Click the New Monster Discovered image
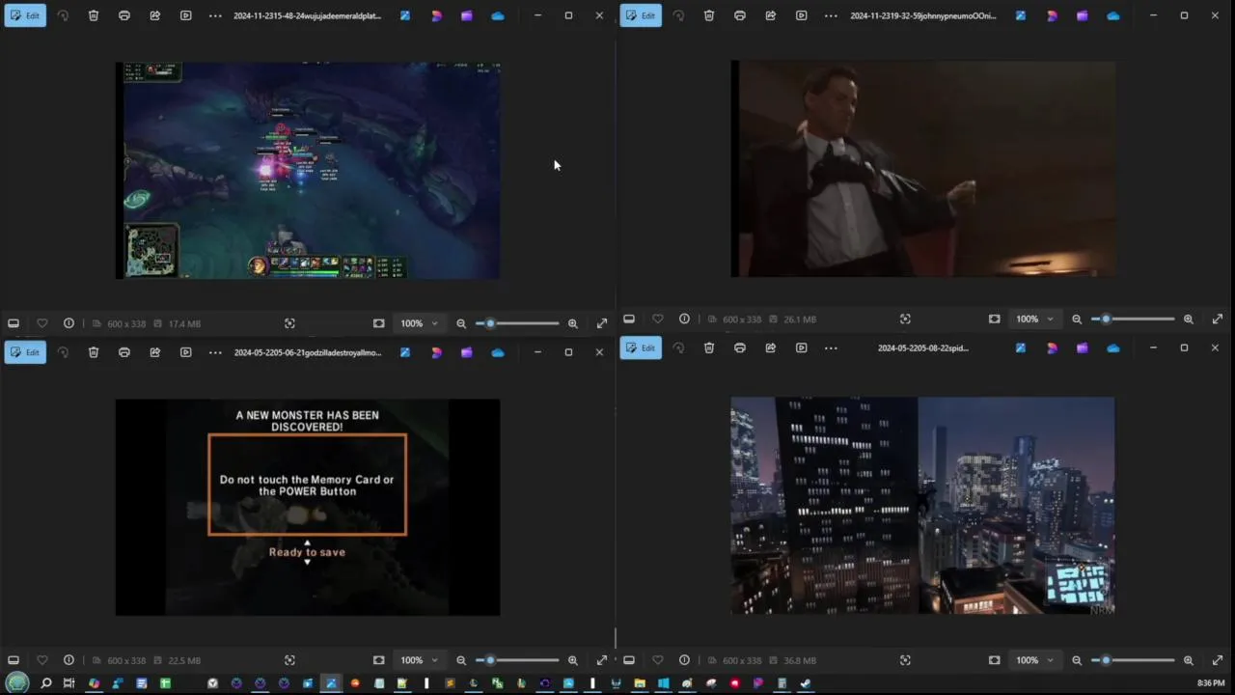This screenshot has height=695, width=1235. click(308, 507)
